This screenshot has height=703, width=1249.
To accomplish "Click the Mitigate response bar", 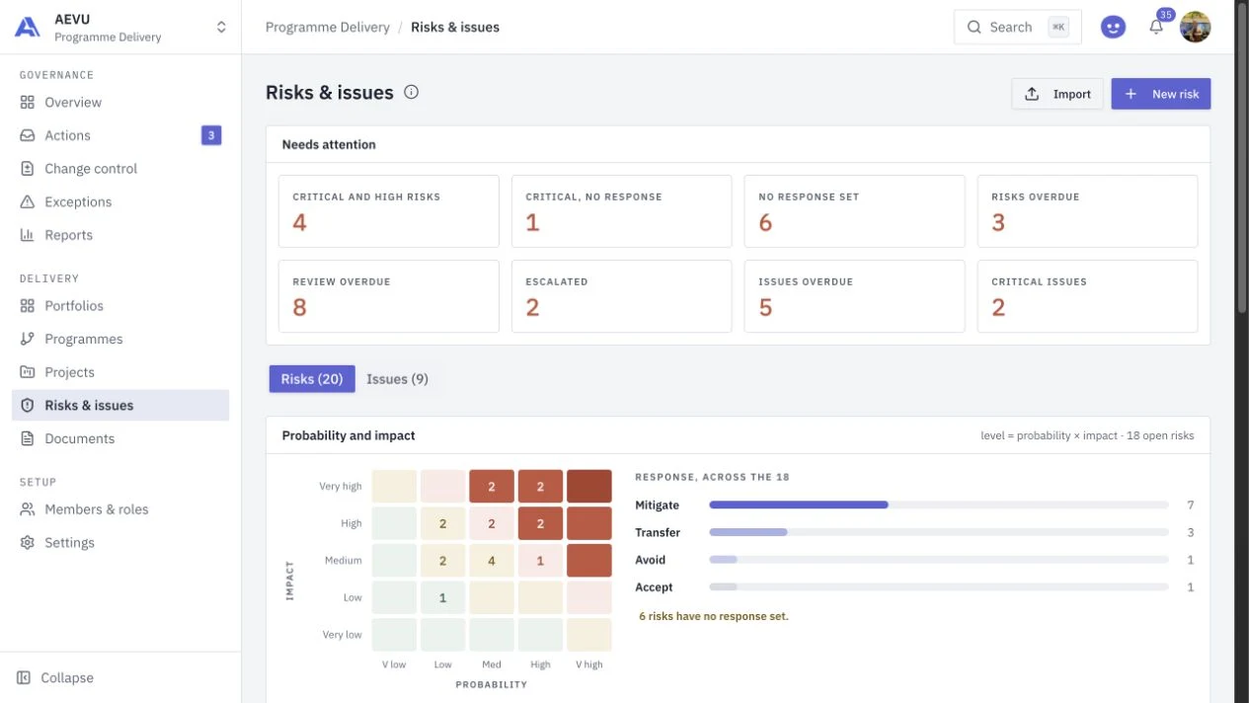I will click(x=939, y=506).
